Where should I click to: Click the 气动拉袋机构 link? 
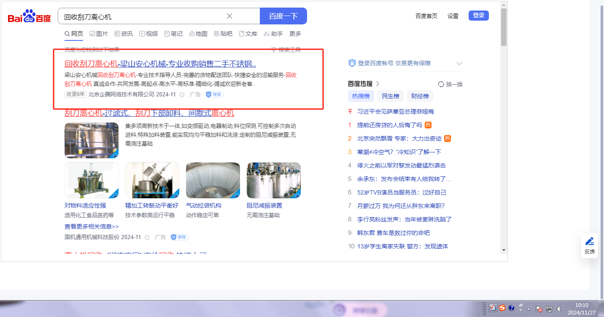pos(204,205)
